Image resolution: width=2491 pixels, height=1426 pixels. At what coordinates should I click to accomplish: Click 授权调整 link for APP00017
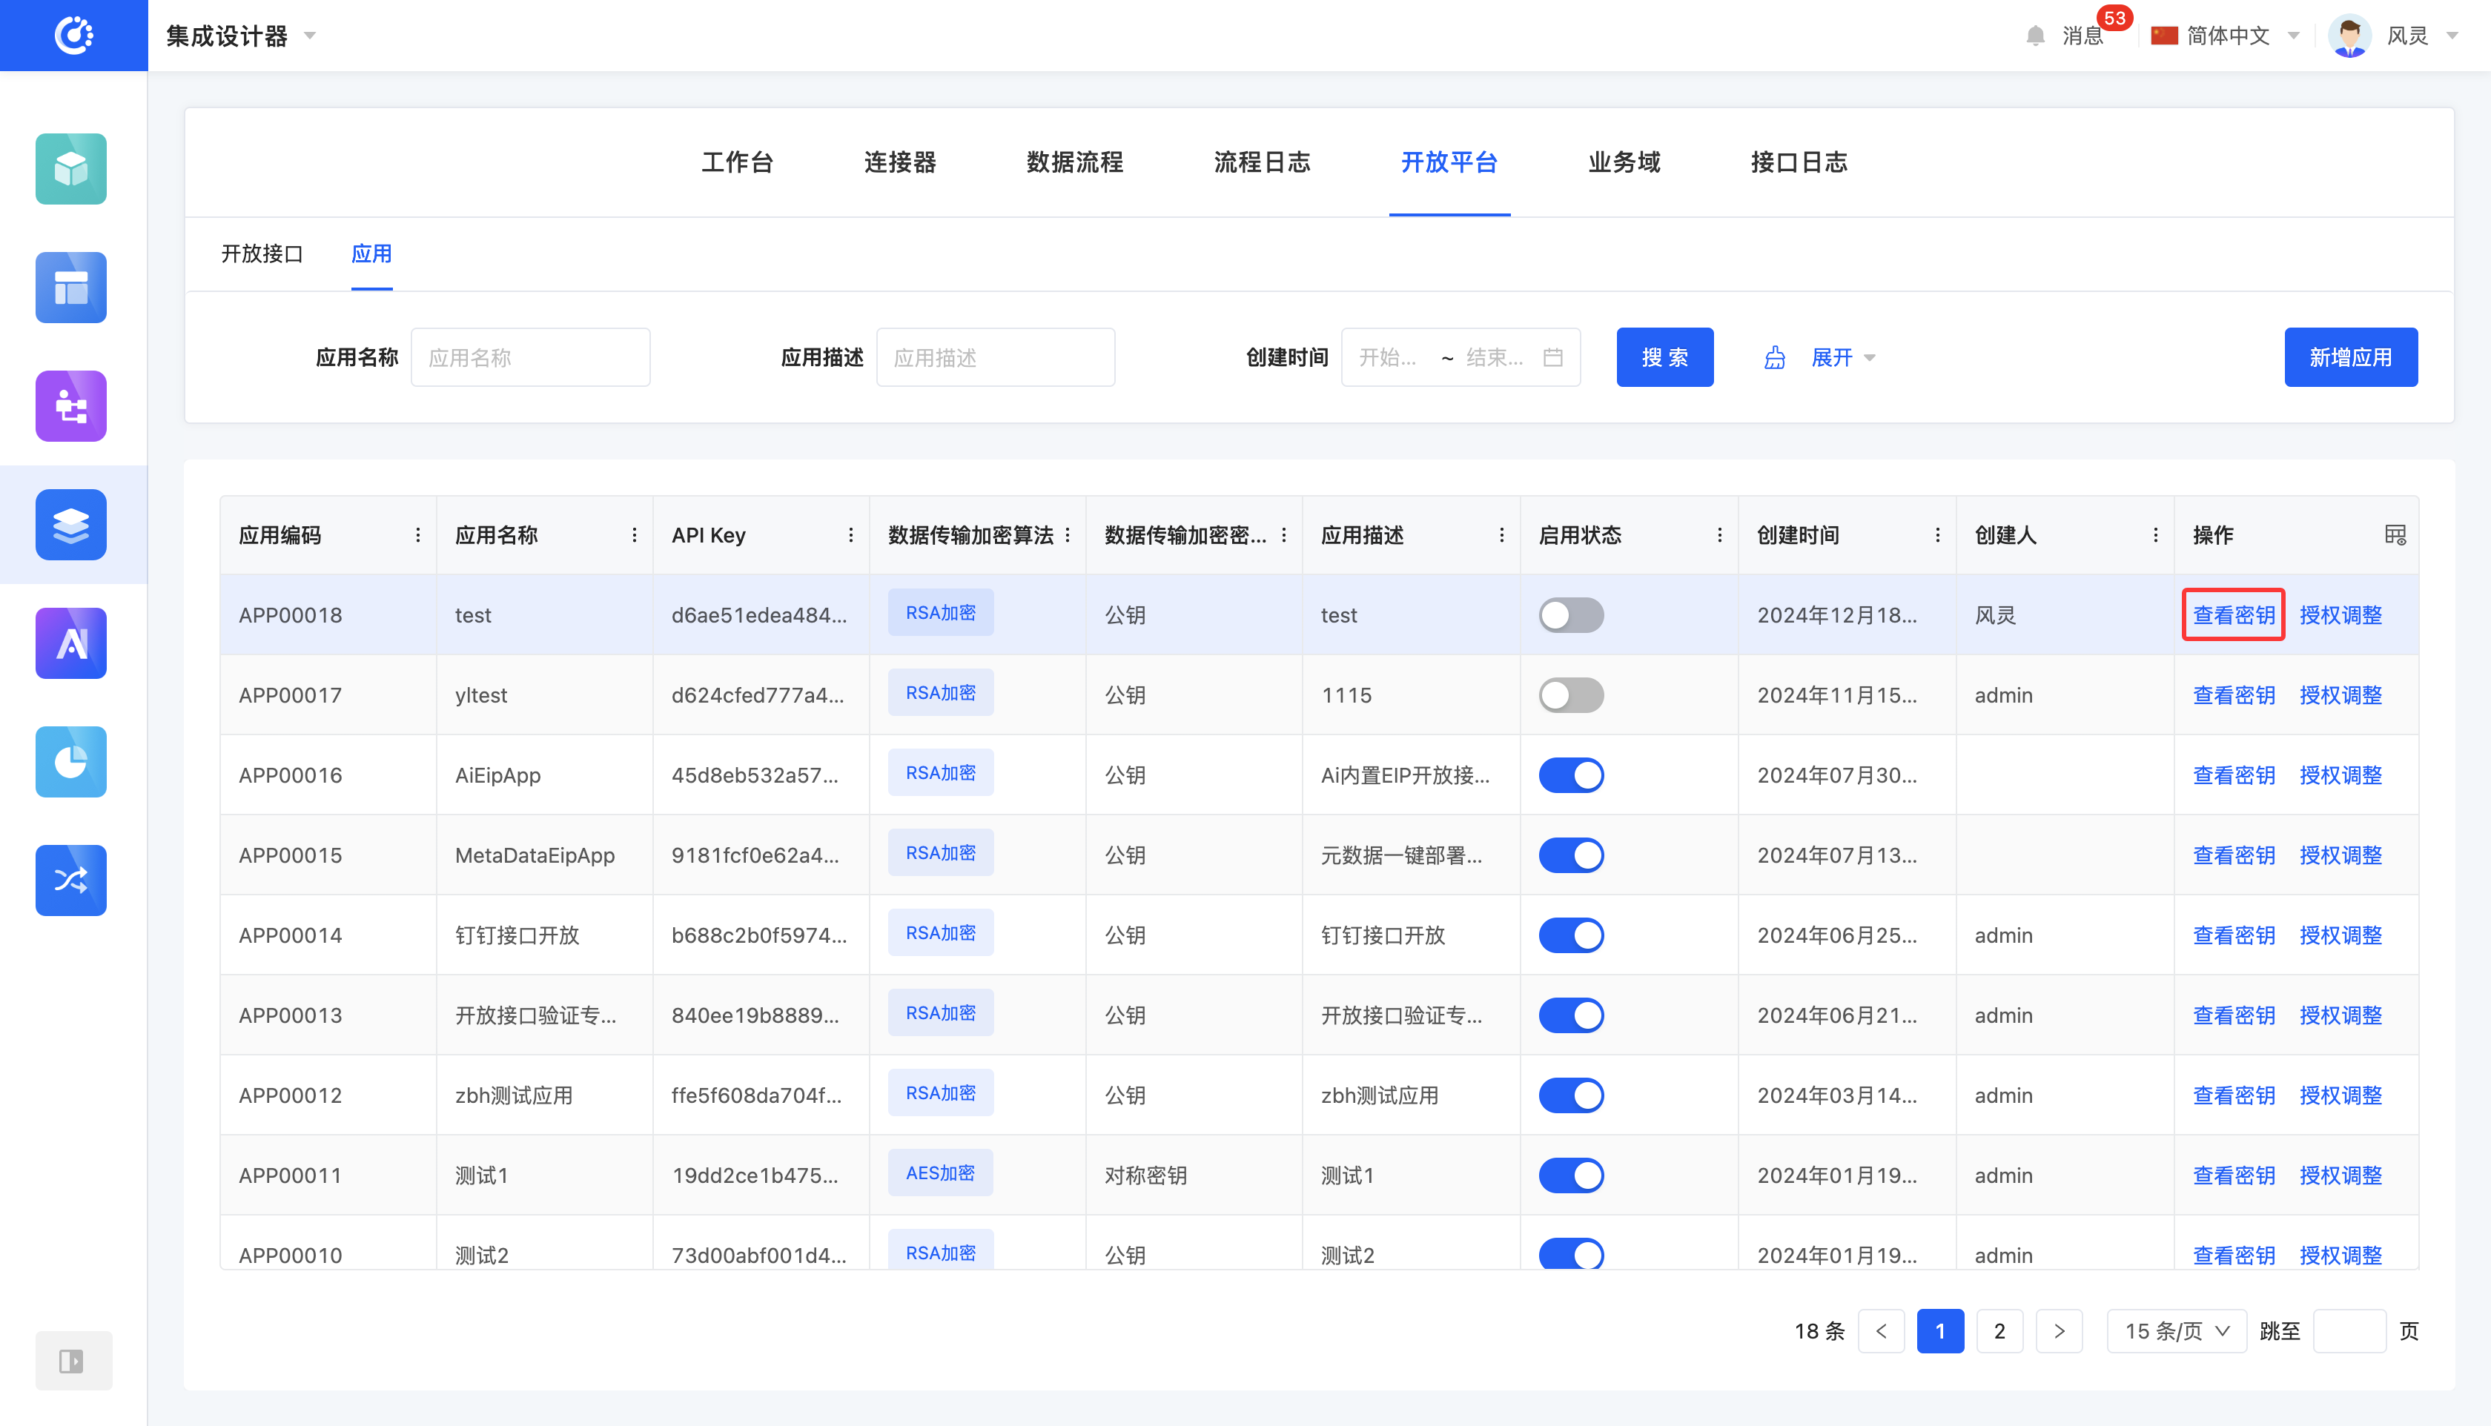2341,695
